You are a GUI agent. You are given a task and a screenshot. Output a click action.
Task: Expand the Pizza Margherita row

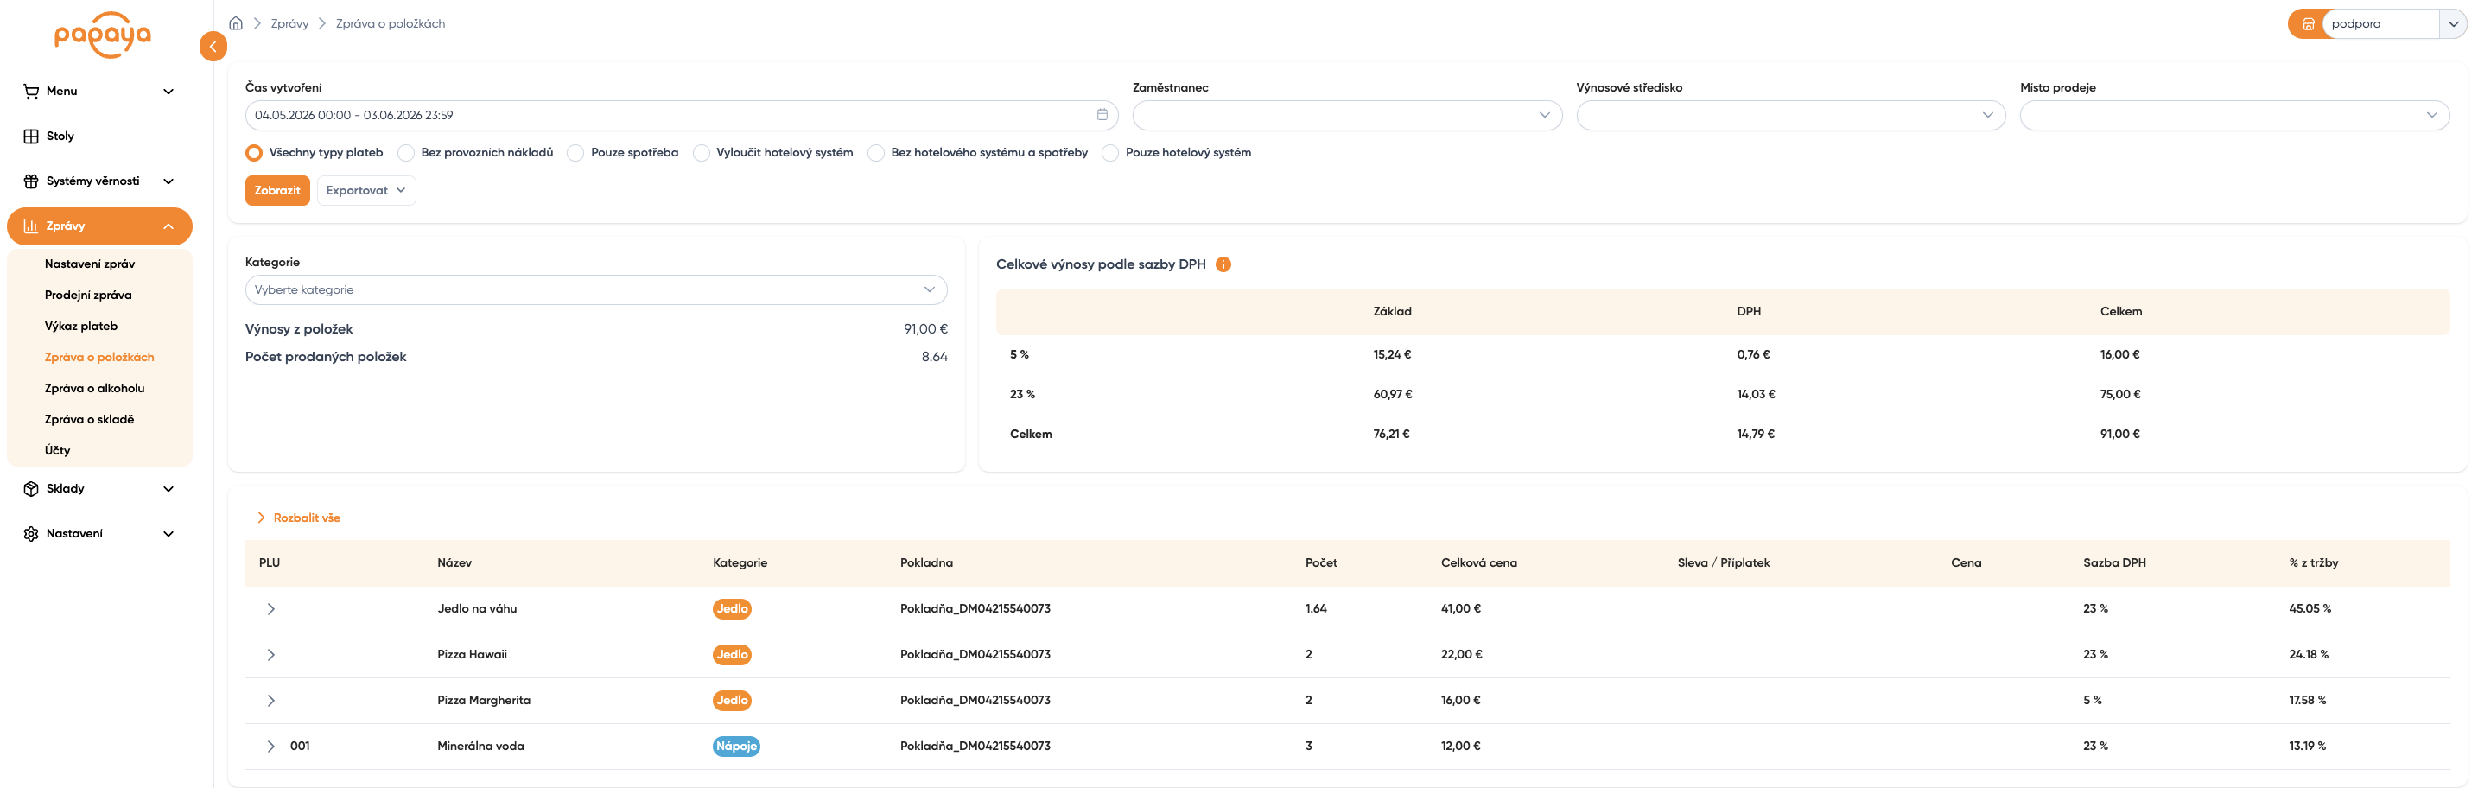pos(271,701)
